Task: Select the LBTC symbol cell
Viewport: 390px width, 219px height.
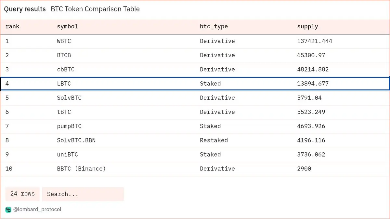Action: coord(64,84)
